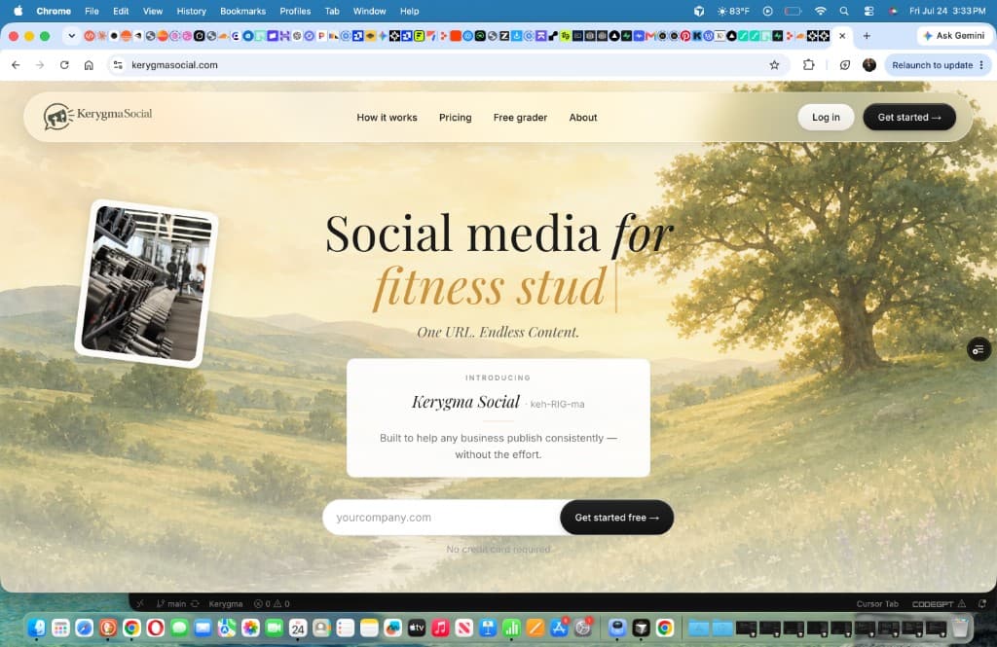
Task: Expand the tab search dropdown arrow
Action: pyautogui.click(x=71, y=36)
